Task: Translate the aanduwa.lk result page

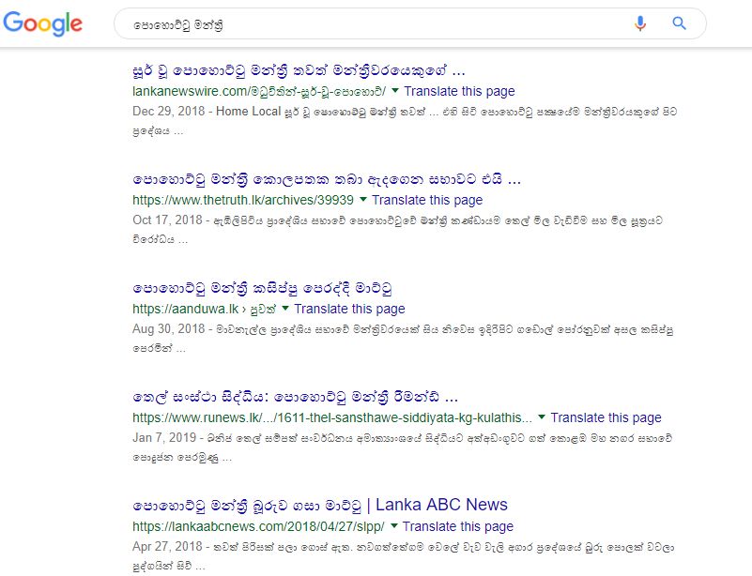Action: 349,309
